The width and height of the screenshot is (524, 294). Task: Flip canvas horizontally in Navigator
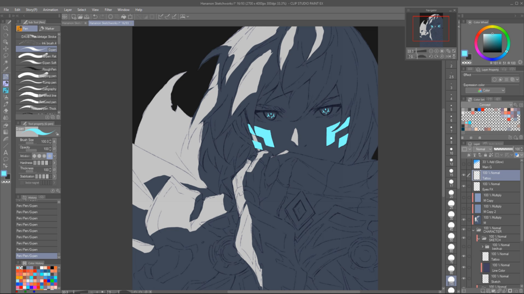448,56
